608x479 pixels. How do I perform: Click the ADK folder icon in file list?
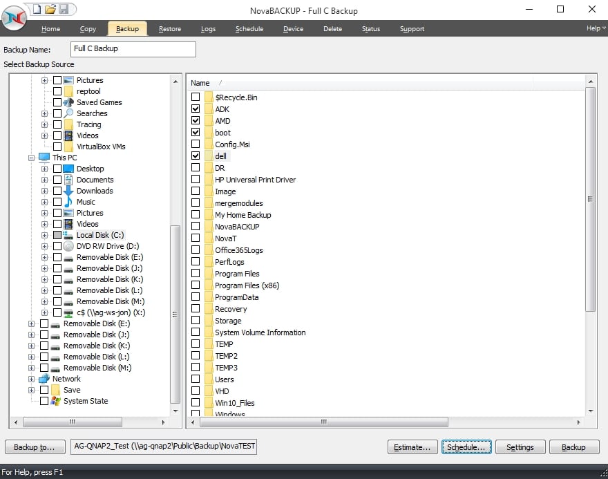click(x=209, y=109)
